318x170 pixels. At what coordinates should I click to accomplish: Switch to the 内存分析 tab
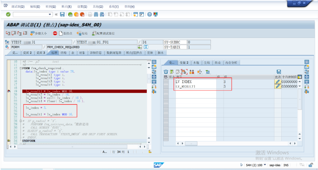[231, 63]
